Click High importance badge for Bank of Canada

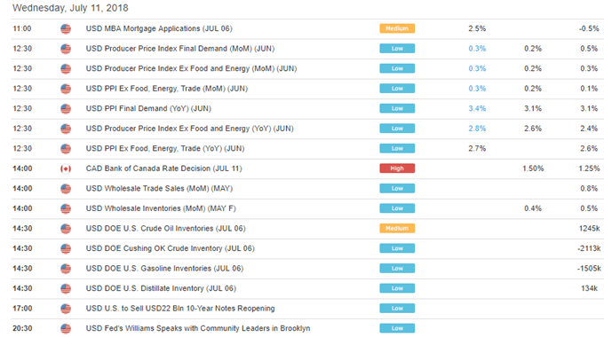tap(397, 168)
